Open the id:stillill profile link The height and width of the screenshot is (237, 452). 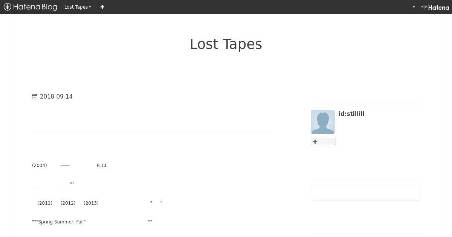pos(351,114)
